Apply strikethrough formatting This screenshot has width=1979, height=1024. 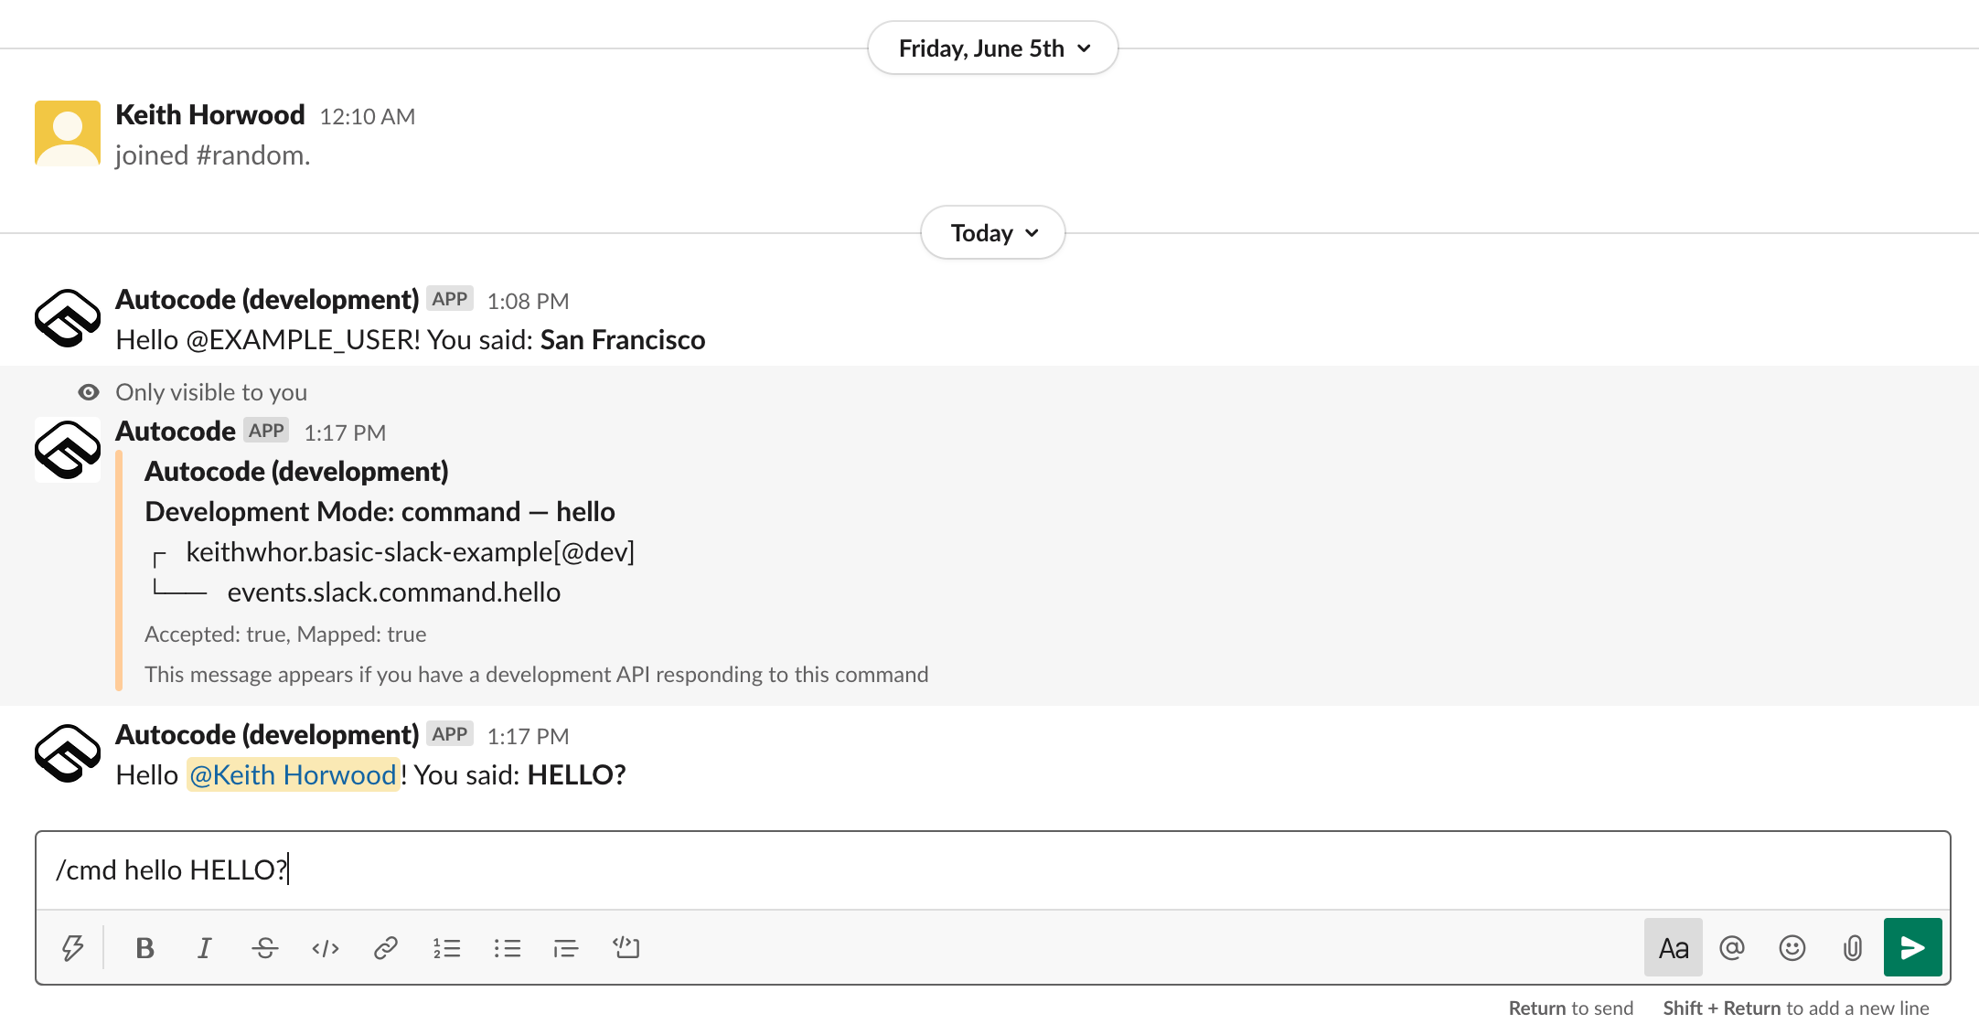click(265, 948)
